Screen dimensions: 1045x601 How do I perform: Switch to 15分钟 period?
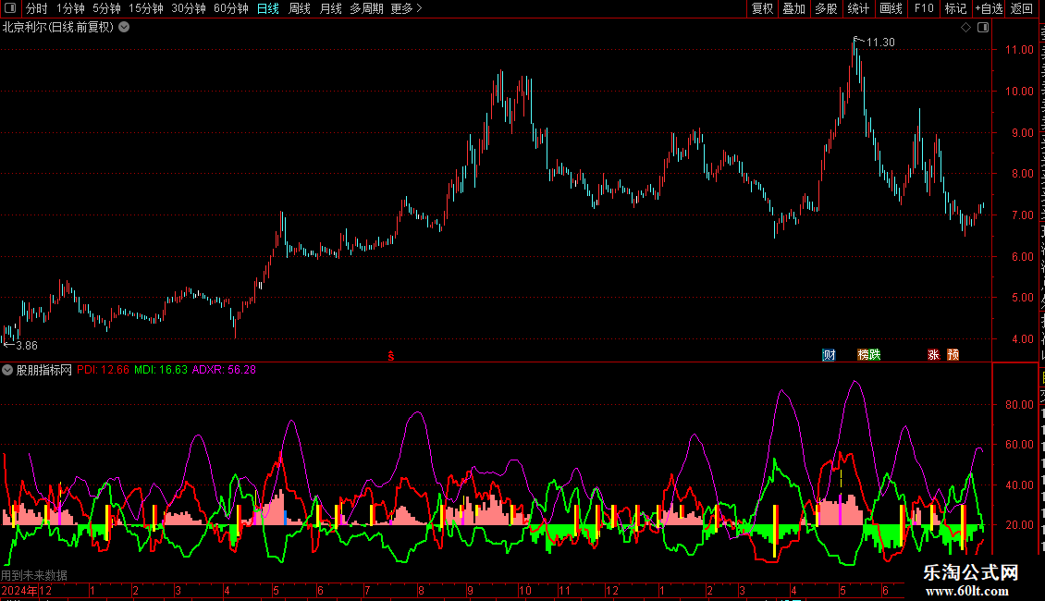coord(146,8)
